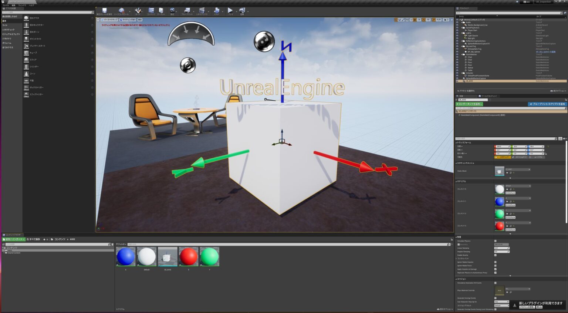
Task: Click the green Add Component button
Action: [x=469, y=104]
